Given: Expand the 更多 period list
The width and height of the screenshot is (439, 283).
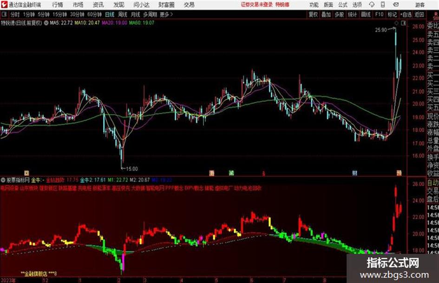Looking at the screenshot, I should pyautogui.click(x=166, y=14).
